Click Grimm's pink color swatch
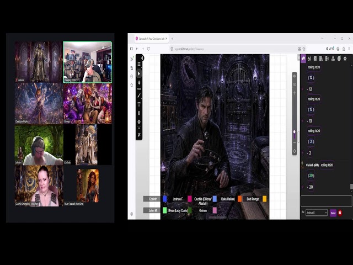353x265 pixels. click(x=215, y=210)
